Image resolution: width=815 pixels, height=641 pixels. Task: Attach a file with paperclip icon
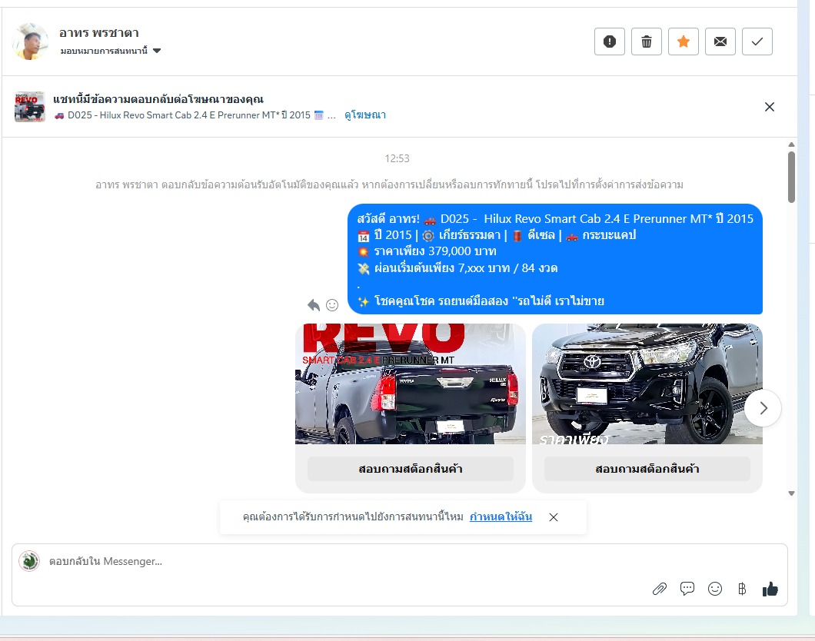pos(660,589)
